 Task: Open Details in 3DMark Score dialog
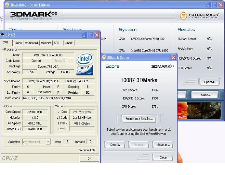click(x=116, y=145)
